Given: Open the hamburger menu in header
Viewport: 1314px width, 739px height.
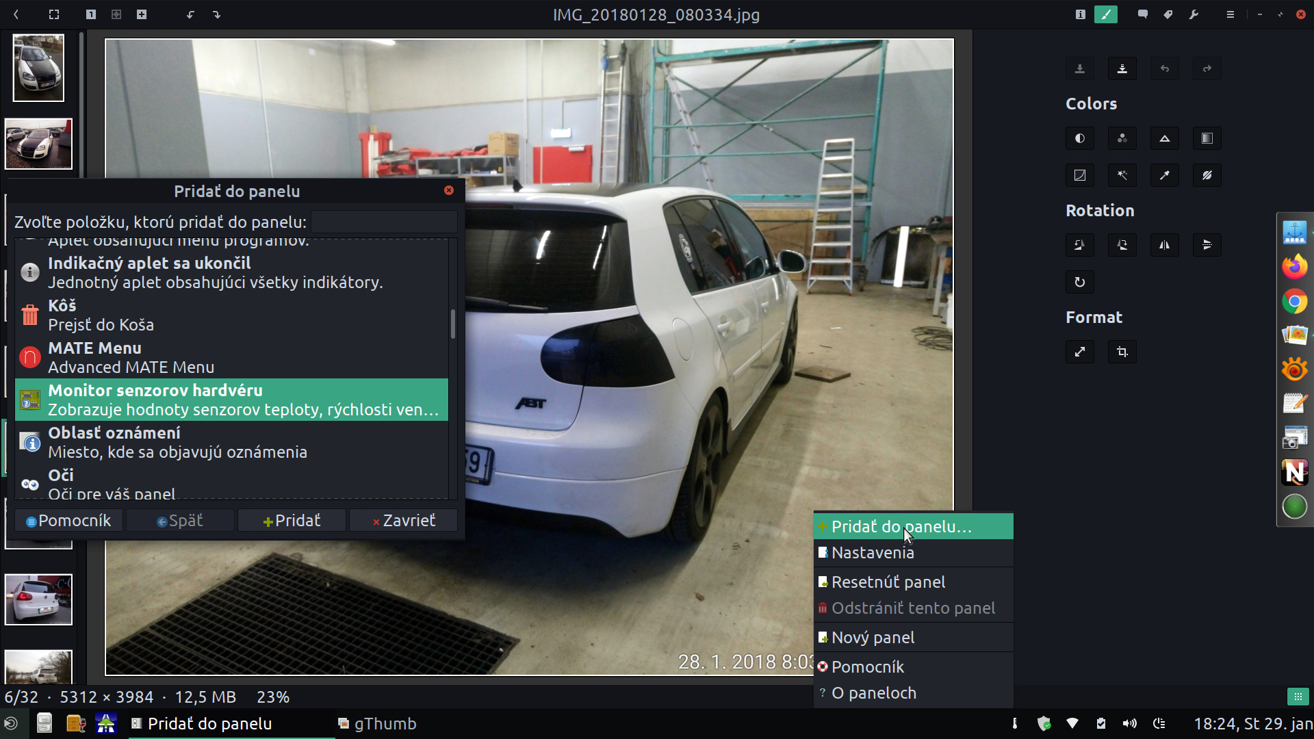Looking at the screenshot, I should (x=1230, y=14).
